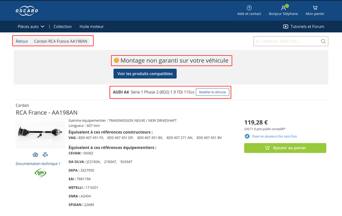The height and width of the screenshot is (216, 342).
Task: Click Cardan RCA France AA198AN breadcrumb
Action: pos(60,41)
